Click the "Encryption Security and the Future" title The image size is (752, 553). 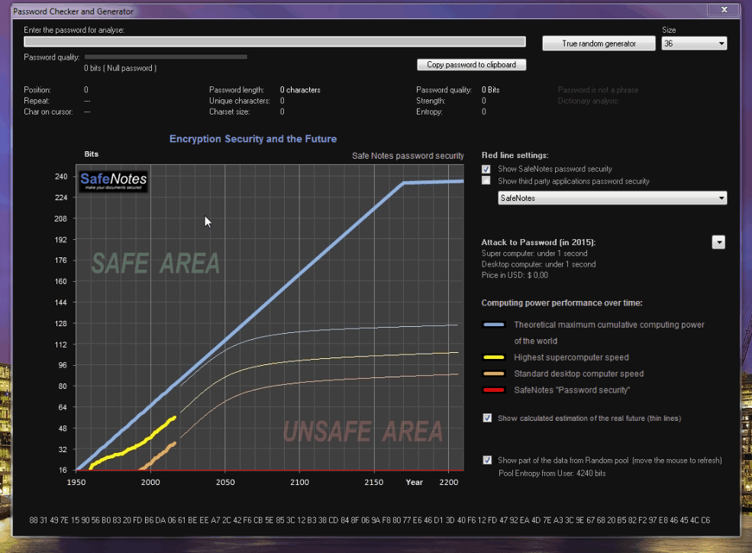[253, 139]
